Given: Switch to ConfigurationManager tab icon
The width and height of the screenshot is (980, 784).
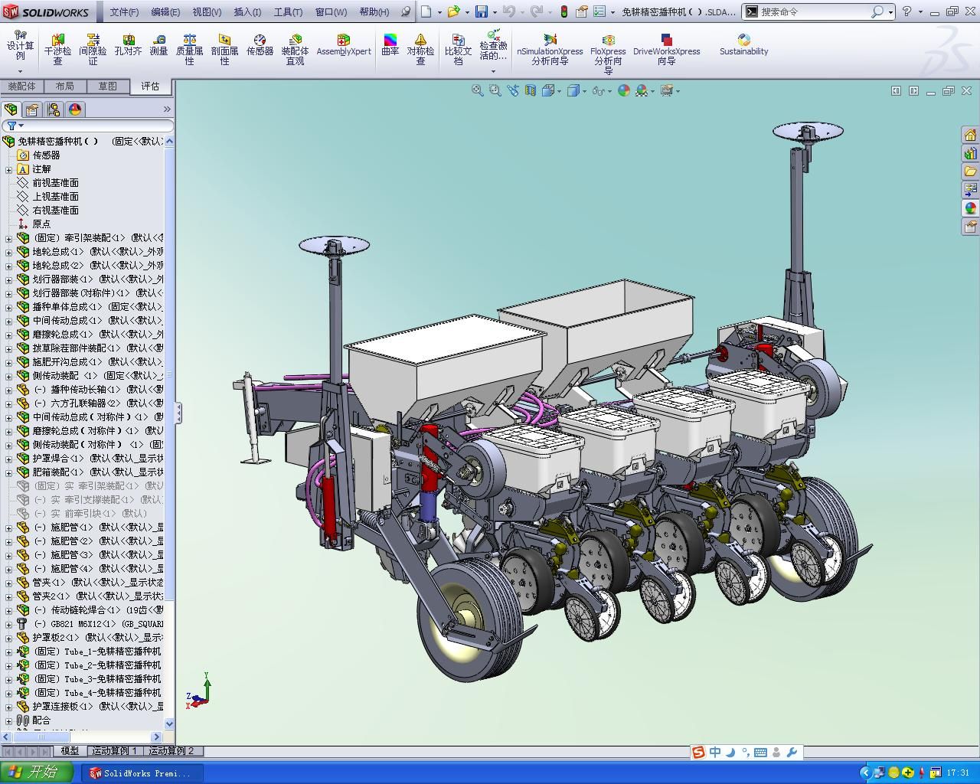Looking at the screenshot, I should tap(54, 109).
